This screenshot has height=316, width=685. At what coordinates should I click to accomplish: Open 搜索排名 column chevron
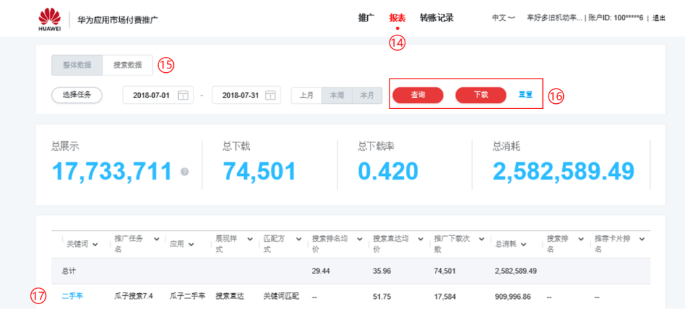(x=581, y=239)
